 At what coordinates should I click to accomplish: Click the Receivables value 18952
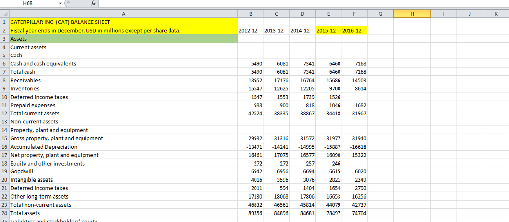pyautogui.click(x=256, y=80)
